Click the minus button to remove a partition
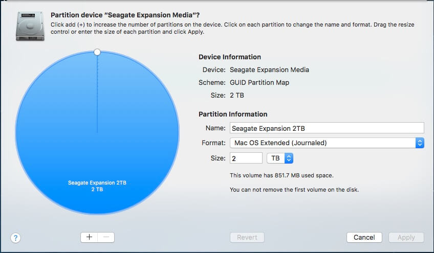 [106, 237]
